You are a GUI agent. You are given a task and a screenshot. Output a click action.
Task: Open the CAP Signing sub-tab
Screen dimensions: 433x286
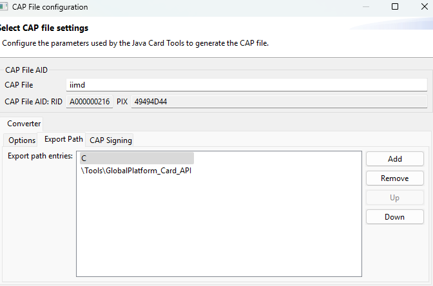111,140
